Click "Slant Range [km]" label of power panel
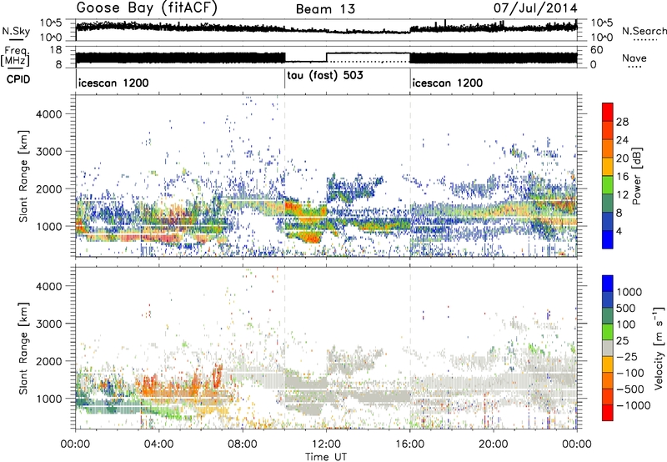The height and width of the screenshot is (462, 667). (x=23, y=176)
